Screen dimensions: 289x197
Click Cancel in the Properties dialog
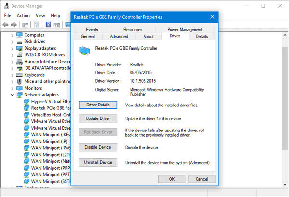pyautogui.click(x=202, y=179)
